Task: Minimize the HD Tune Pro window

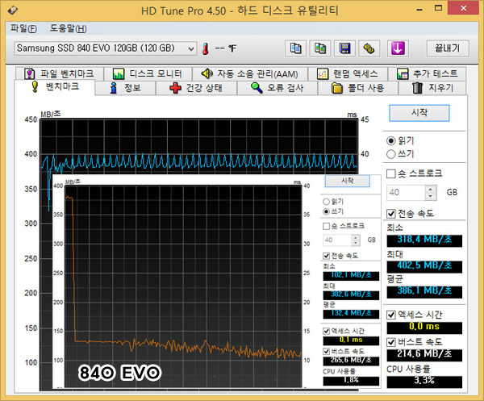Action: pos(419,10)
